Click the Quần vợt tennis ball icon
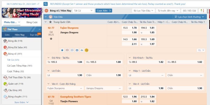The height and width of the screenshot is (105, 210). click(x=5, y=84)
